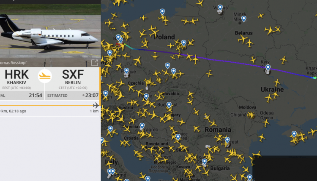Open photographer Rosskopf credit link
This screenshot has height=181, width=317.
pyautogui.click(x=14, y=63)
